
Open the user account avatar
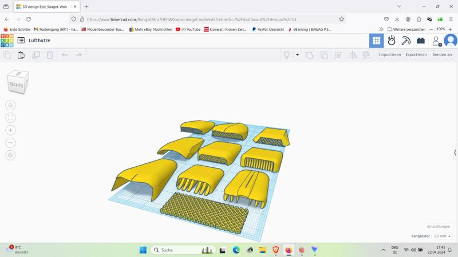451,41
